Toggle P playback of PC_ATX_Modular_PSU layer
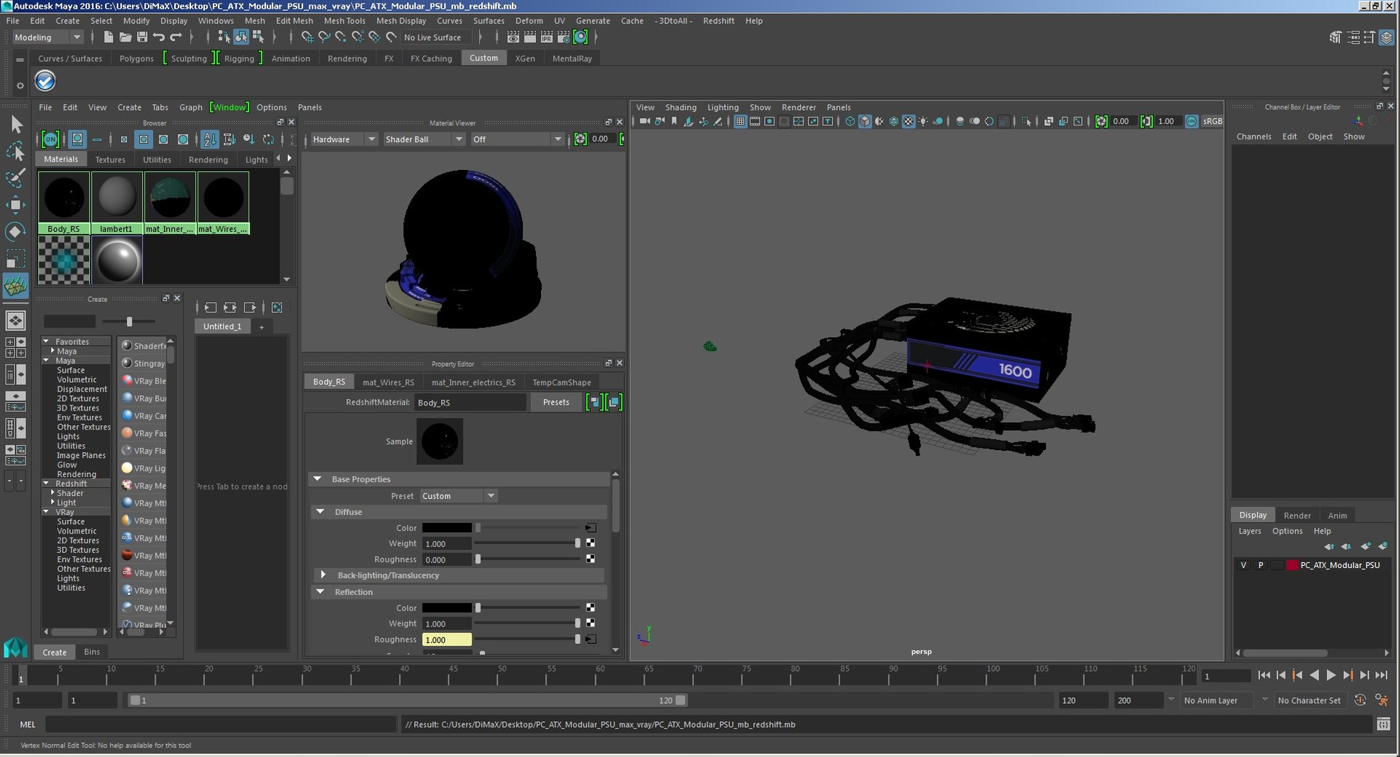This screenshot has height=757, width=1400. pyautogui.click(x=1261, y=565)
